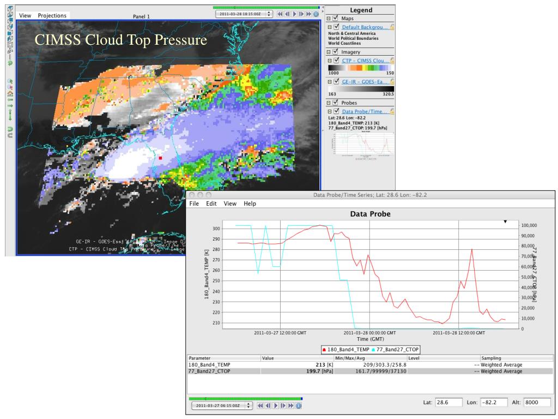Click the green animation timeline in Data Probe window
Viewport: 558px width, 419px height.
[246, 399]
